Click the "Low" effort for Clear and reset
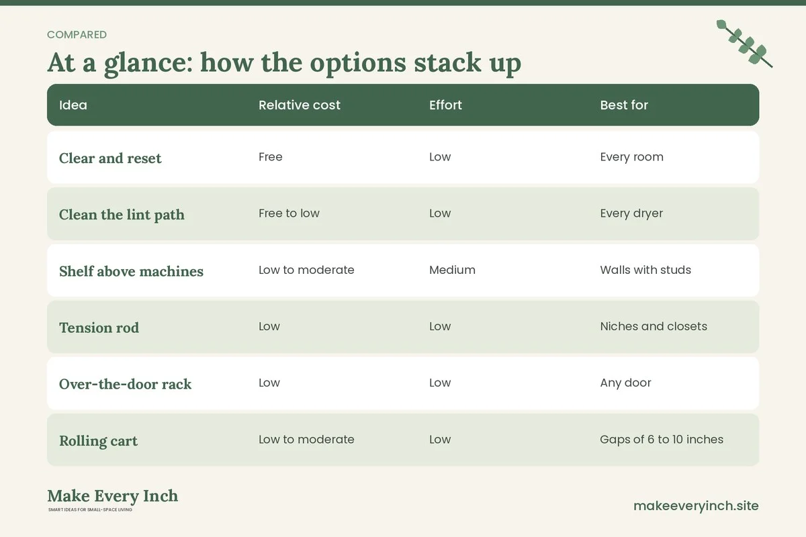This screenshot has width=806, height=537. 440,157
